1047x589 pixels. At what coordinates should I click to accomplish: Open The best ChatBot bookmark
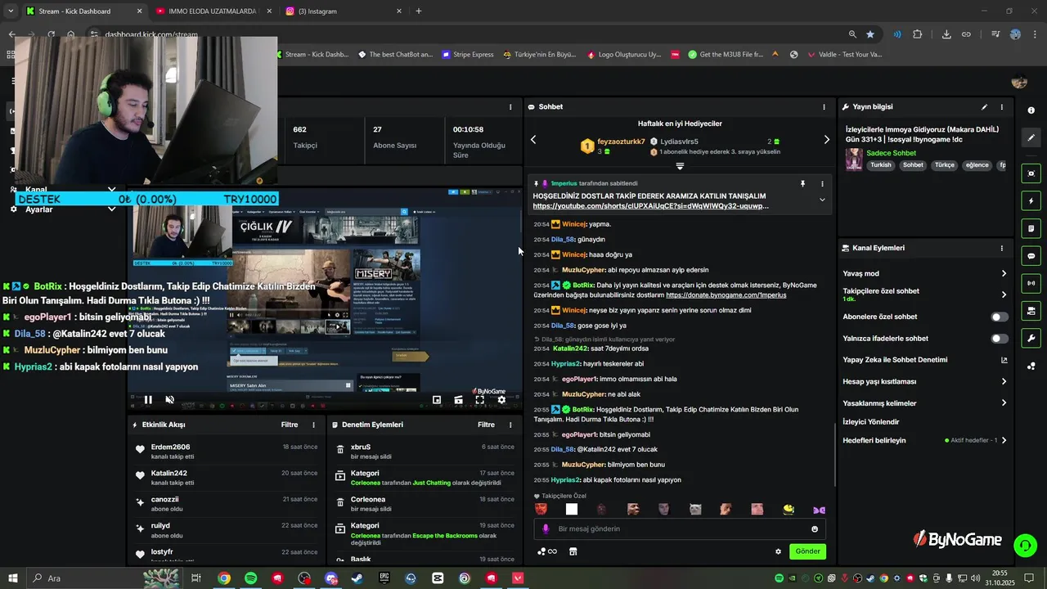click(396, 55)
